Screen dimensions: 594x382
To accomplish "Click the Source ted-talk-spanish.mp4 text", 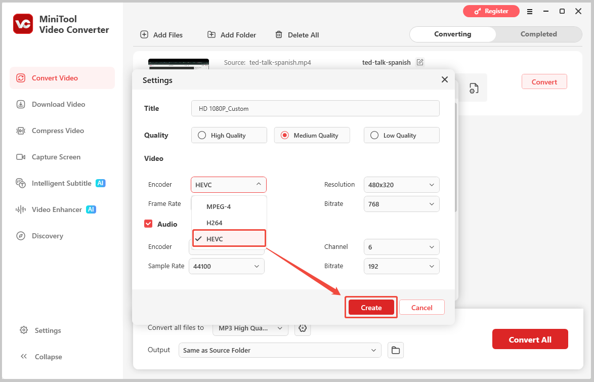I will [x=268, y=63].
